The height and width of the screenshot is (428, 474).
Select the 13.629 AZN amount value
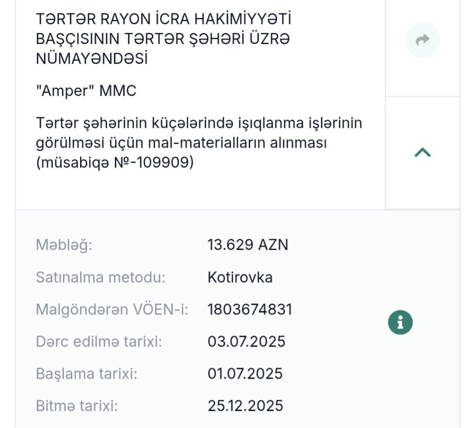pos(248,244)
